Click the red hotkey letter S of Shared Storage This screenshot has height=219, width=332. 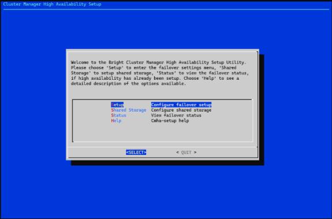tap(113, 110)
